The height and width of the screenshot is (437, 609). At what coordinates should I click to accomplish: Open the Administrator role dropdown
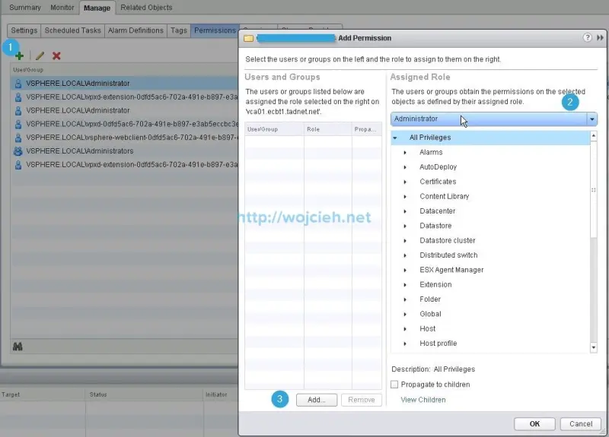(x=493, y=119)
